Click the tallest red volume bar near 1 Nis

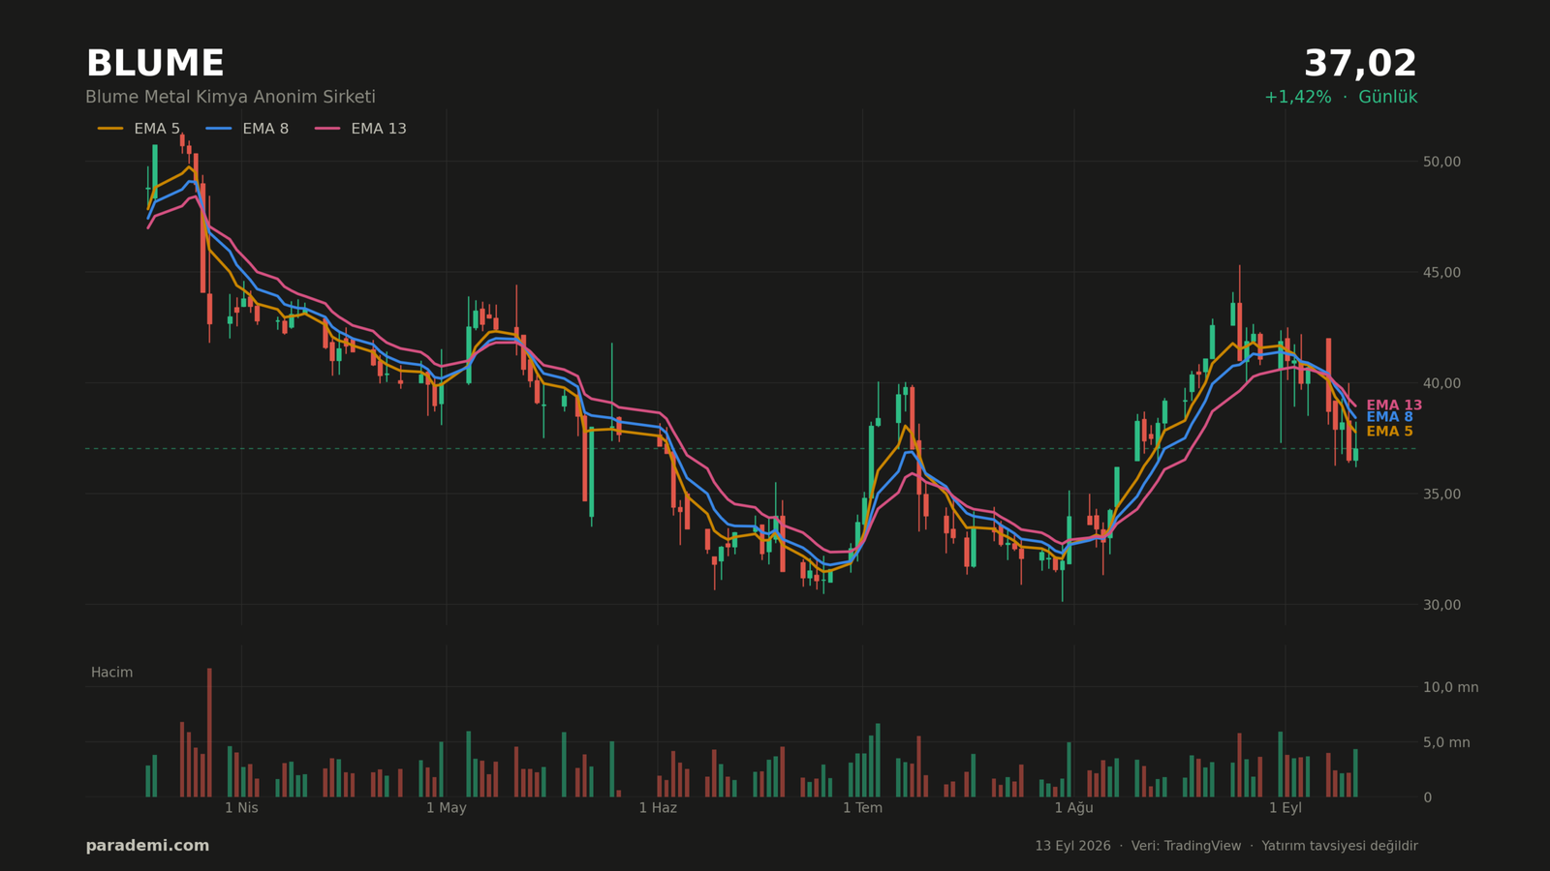pos(209,733)
